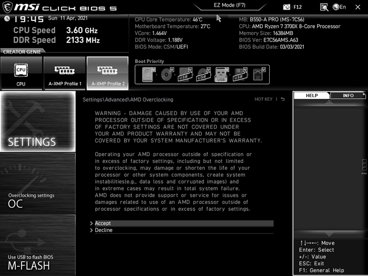Select the USB optical drive boot icon
The image size is (368, 276).
click(x=203, y=75)
